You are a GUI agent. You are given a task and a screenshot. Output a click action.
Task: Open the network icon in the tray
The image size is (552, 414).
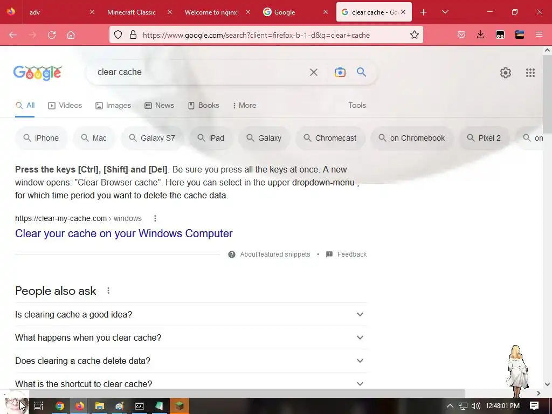click(463, 406)
